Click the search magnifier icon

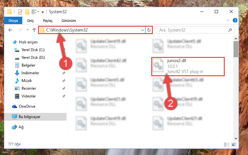point(230,30)
